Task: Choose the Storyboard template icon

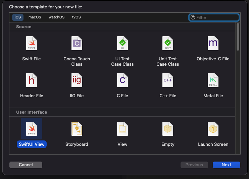Action: click(77, 129)
